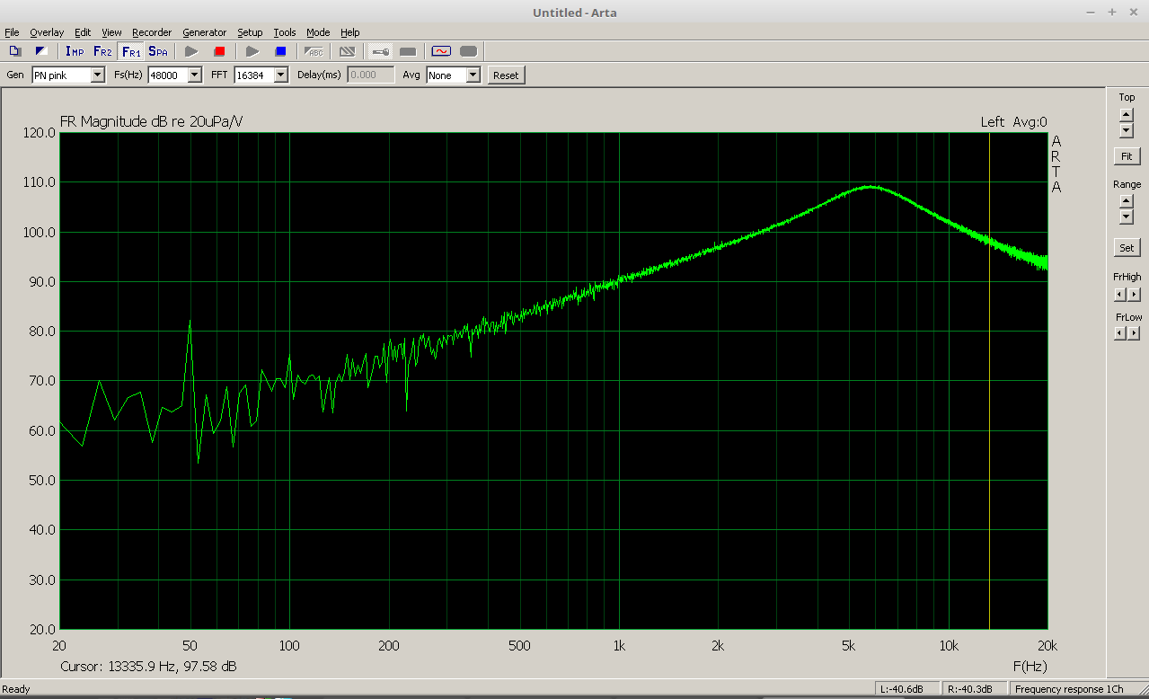The height and width of the screenshot is (699, 1149).
Task: Switch to Imp impulse response mode
Action: click(x=75, y=51)
